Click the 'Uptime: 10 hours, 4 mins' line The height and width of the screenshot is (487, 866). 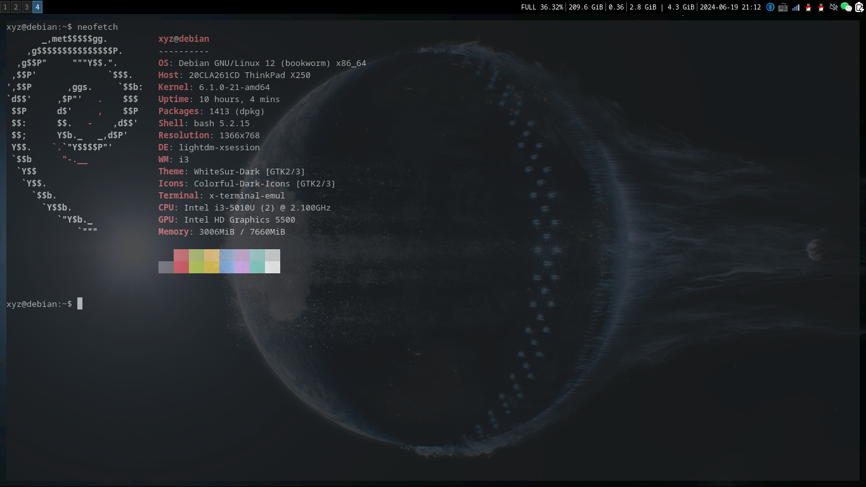tap(219, 99)
